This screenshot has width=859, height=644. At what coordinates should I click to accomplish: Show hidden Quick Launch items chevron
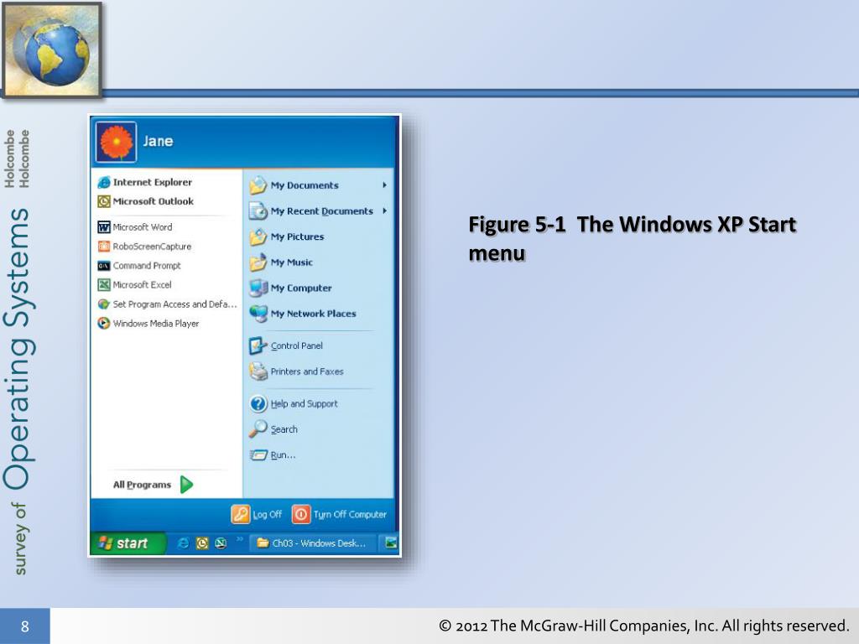(239, 539)
